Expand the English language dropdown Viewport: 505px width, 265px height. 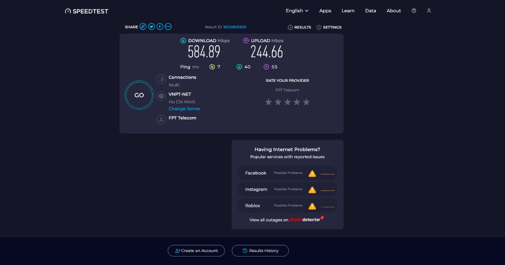297,11
